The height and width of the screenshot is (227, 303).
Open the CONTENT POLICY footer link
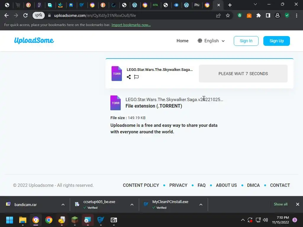point(141,185)
